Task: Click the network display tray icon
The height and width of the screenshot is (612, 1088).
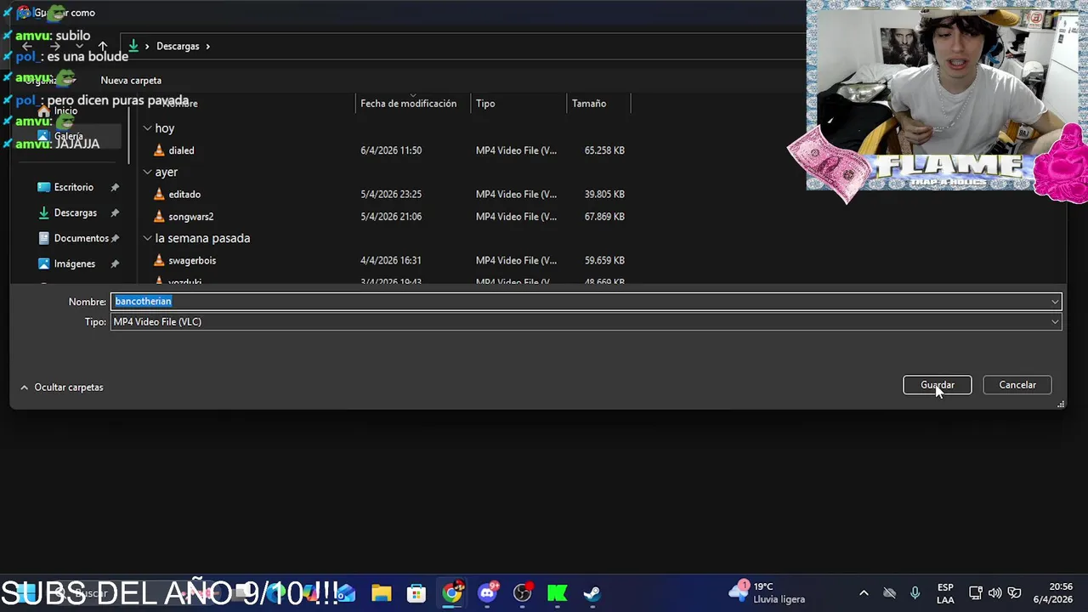Action: (x=976, y=593)
